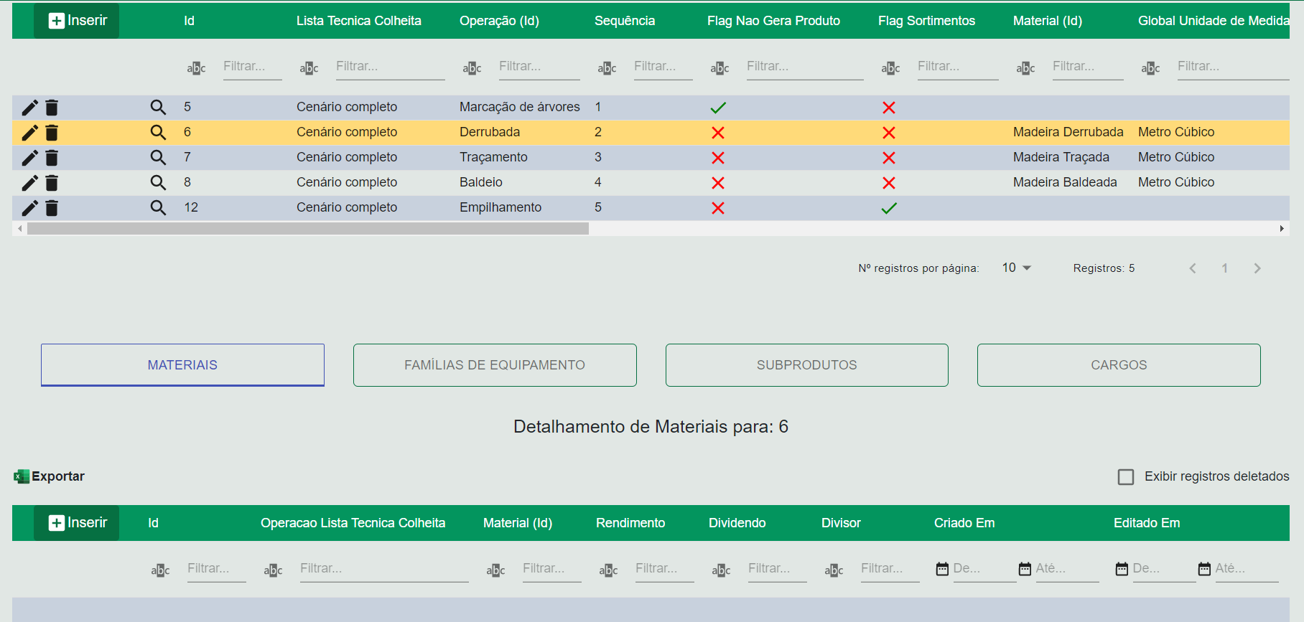Enable Exibir registros deletados checkbox
Viewport: 1304px width, 622px height.
[x=1125, y=477]
